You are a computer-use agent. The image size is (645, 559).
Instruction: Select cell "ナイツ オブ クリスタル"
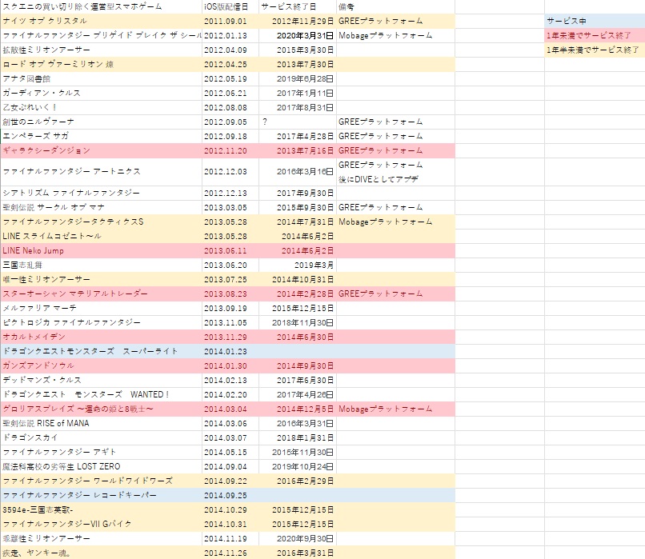point(101,21)
